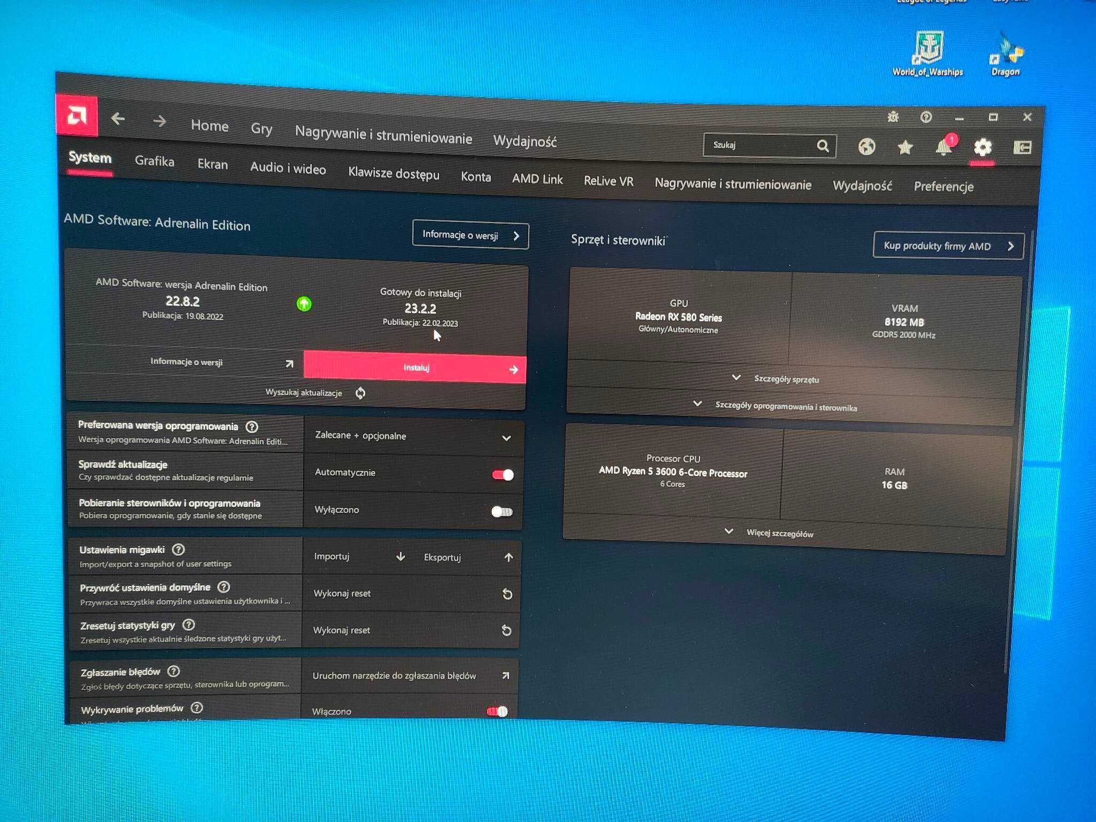Click reset icon in Zresetuj statystyki gry row

(x=506, y=630)
